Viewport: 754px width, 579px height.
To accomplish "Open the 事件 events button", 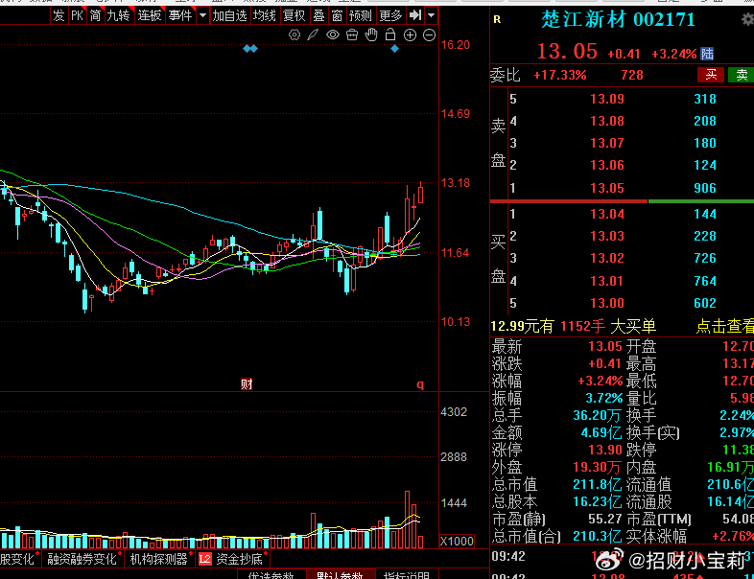I will point(180,15).
